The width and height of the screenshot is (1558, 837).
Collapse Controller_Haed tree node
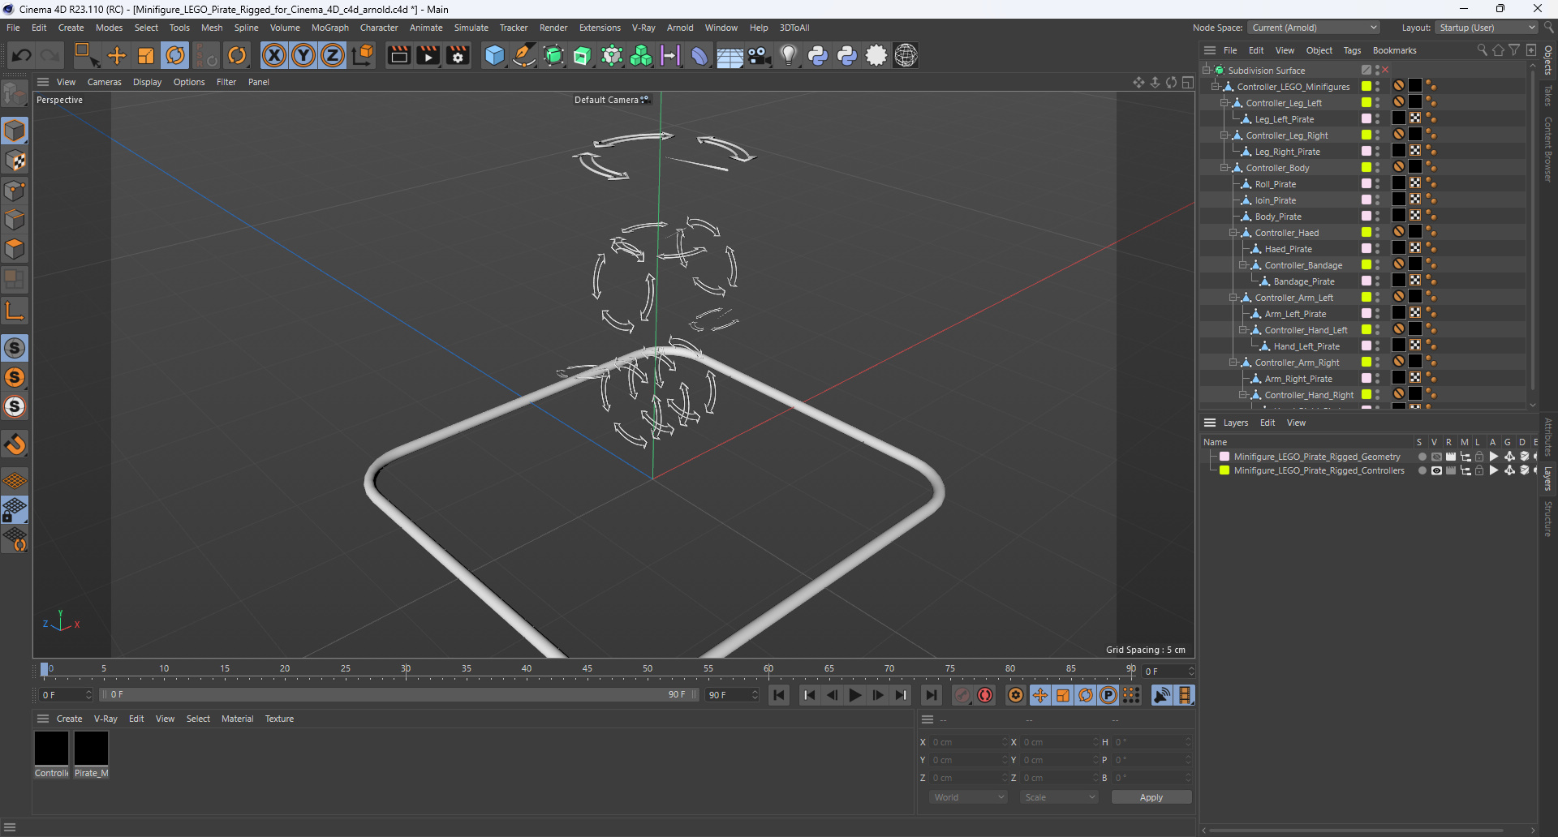click(1233, 233)
